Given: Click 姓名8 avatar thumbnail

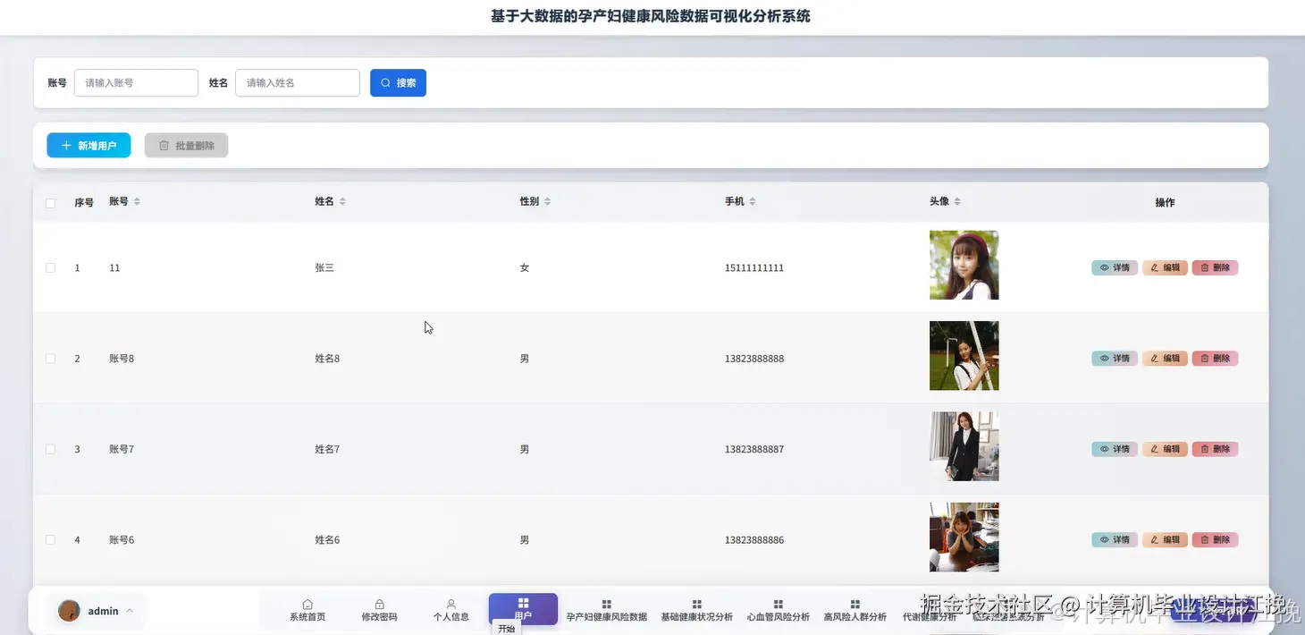Looking at the screenshot, I should click(964, 356).
